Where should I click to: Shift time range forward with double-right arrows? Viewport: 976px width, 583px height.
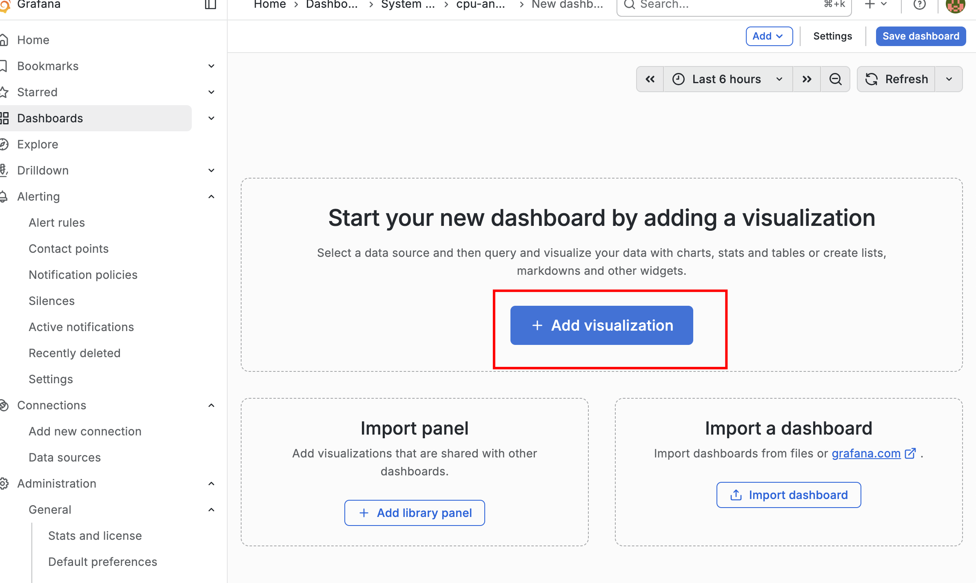807,79
